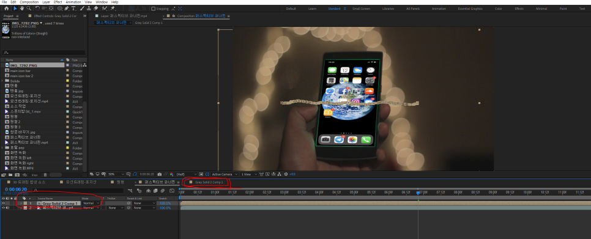Click the yellow label swatch of Solids folder
Viewport: 591px width, 239px height.
tap(67, 81)
